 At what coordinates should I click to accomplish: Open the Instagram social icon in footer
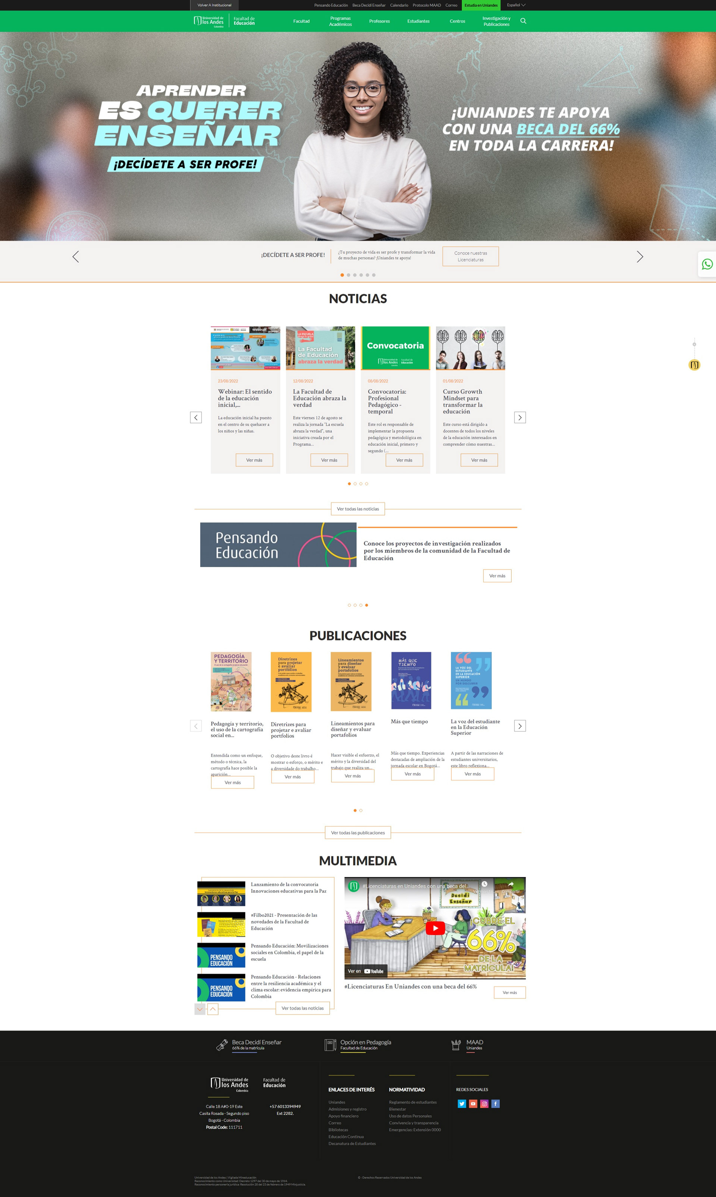point(484,1103)
